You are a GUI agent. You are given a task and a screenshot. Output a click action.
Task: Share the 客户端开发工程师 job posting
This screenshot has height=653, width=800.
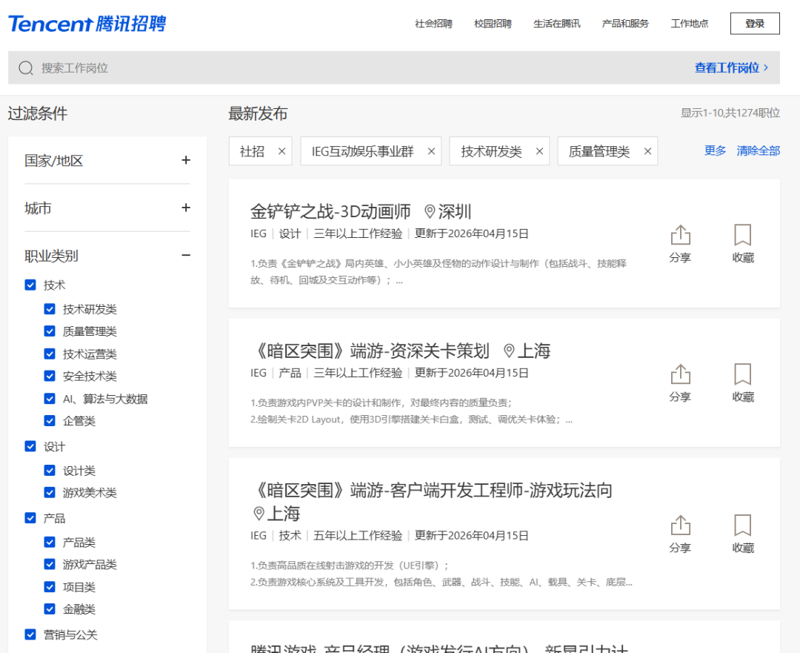[x=680, y=526]
